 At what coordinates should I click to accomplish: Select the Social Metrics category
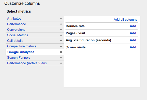coord(18,35)
